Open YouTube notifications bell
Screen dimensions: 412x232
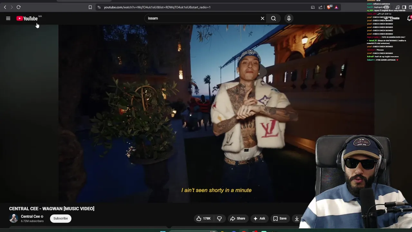coord(409,18)
